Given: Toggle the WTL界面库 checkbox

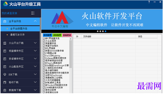Looking at the screenshot, I should pos(44,48).
